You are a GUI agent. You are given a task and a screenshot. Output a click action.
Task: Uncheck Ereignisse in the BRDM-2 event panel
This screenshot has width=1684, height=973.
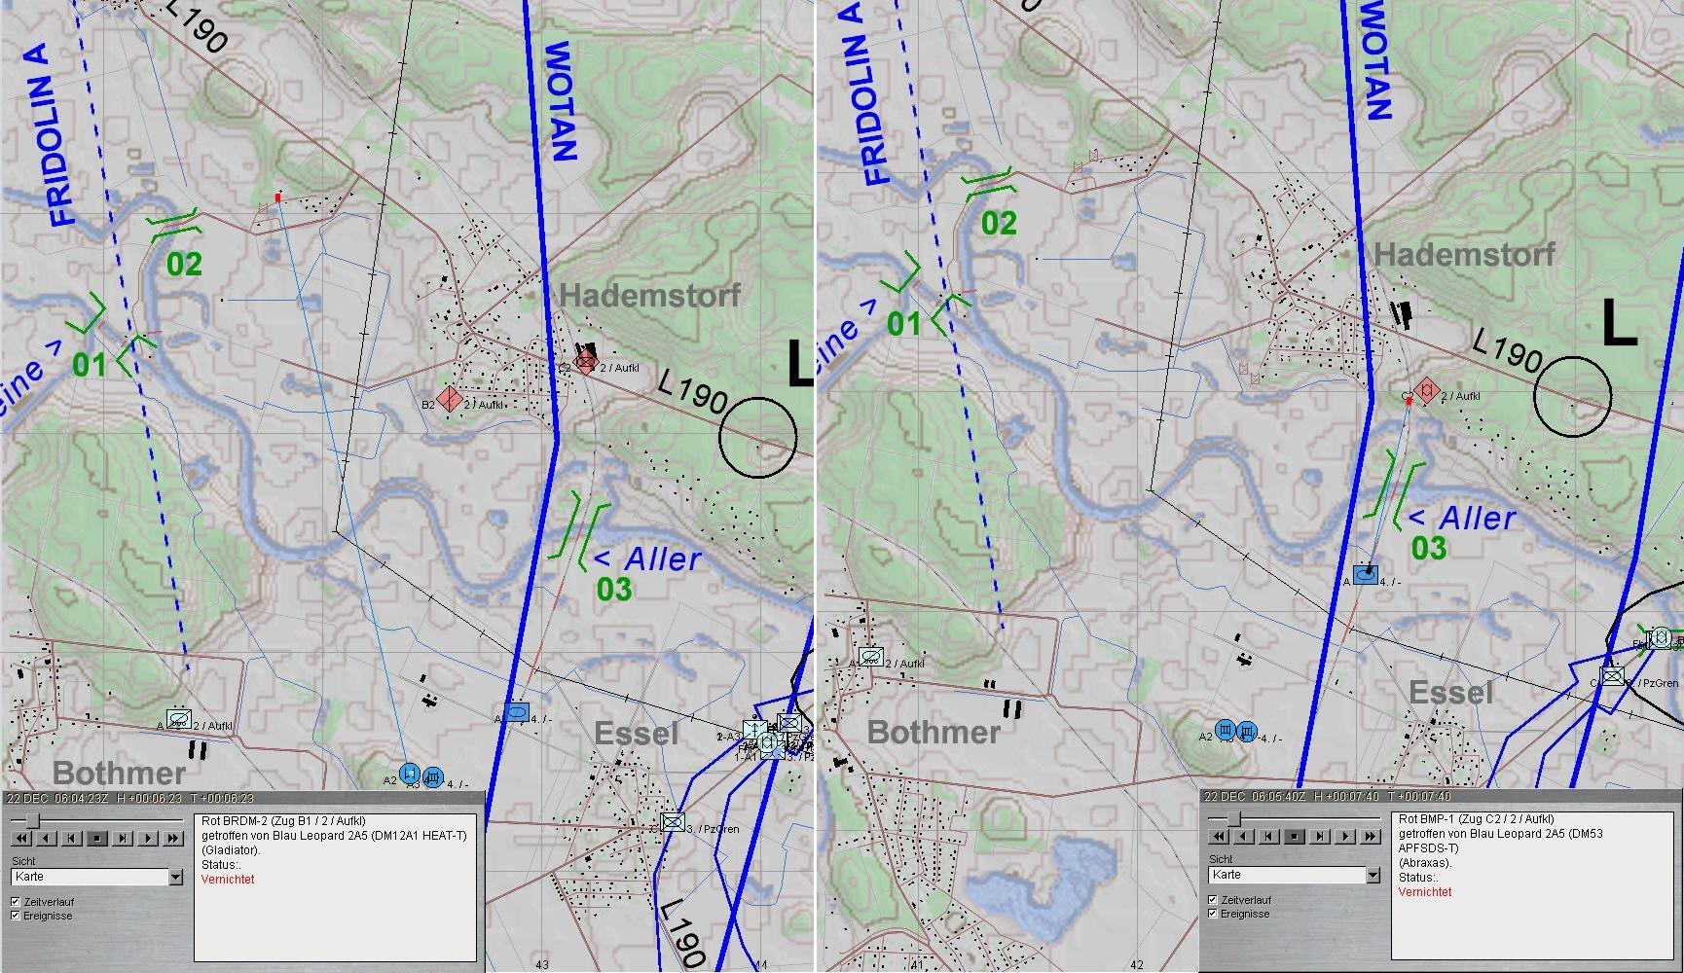click(16, 916)
